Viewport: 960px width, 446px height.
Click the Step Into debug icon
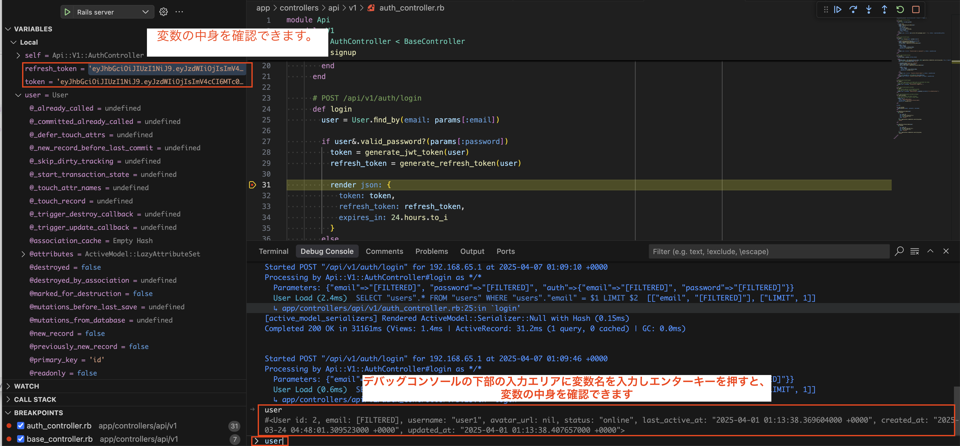pyautogui.click(x=869, y=9)
